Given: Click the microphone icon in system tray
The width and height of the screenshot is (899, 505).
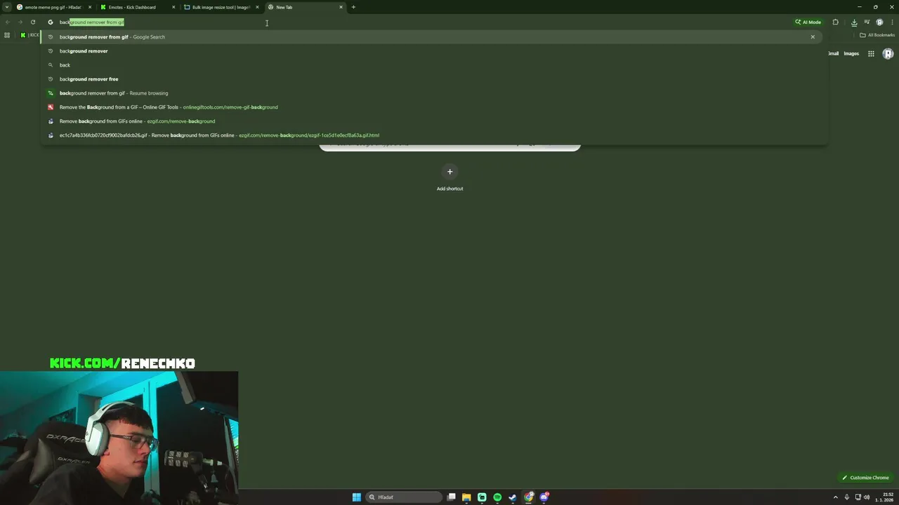Looking at the screenshot, I should click(847, 497).
